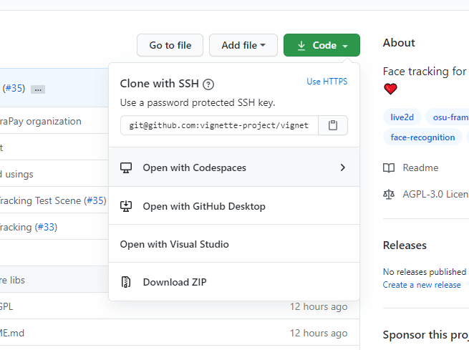This screenshot has height=350, width=469.
Task: Open pull request #35 in commit header
Action: tap(14, 88)
